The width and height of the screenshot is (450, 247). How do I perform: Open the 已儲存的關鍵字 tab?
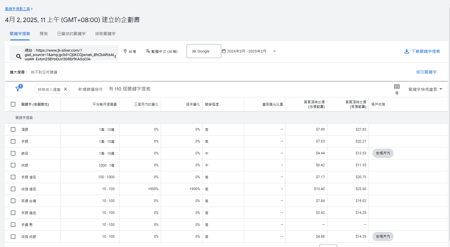pos(71,34)
